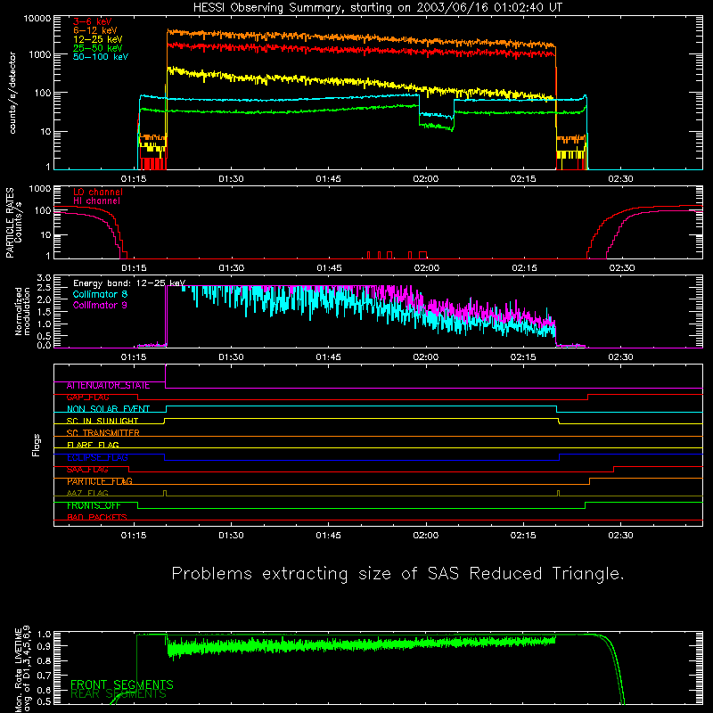This screenshot has height=713, width=713.
Task: Click the '10000' tick label of the top plot
Action: coord(37,19)
